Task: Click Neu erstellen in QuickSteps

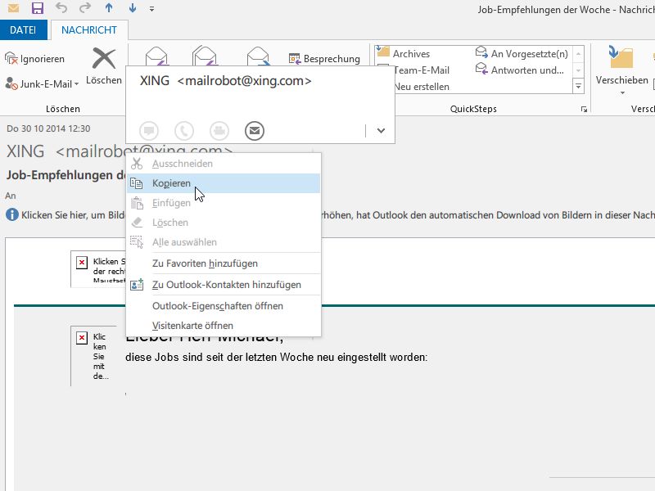Action: (x=422, y=87)
